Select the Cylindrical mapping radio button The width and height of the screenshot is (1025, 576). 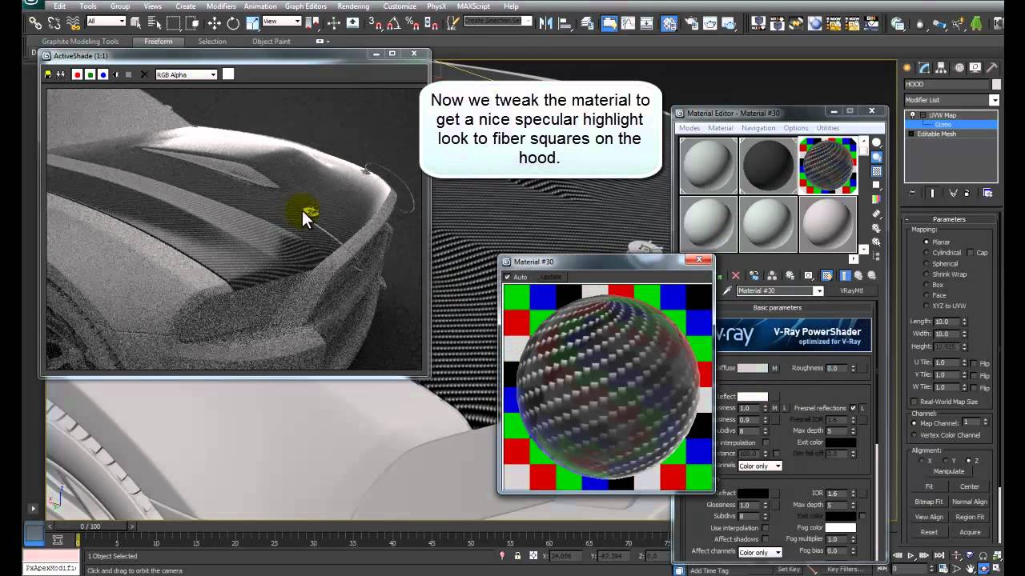pos(927,252)
